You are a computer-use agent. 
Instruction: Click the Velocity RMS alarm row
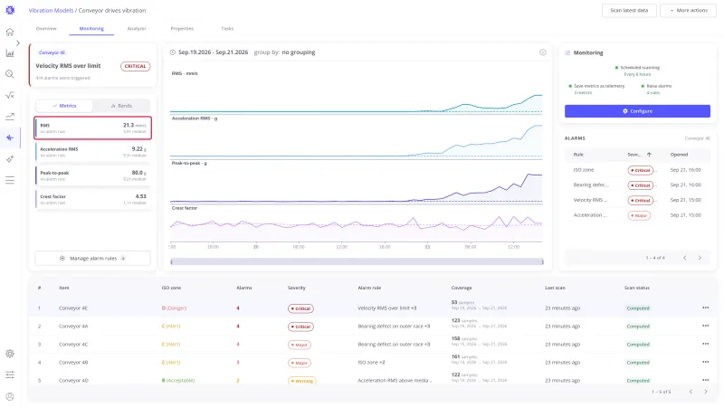point(637,200)
